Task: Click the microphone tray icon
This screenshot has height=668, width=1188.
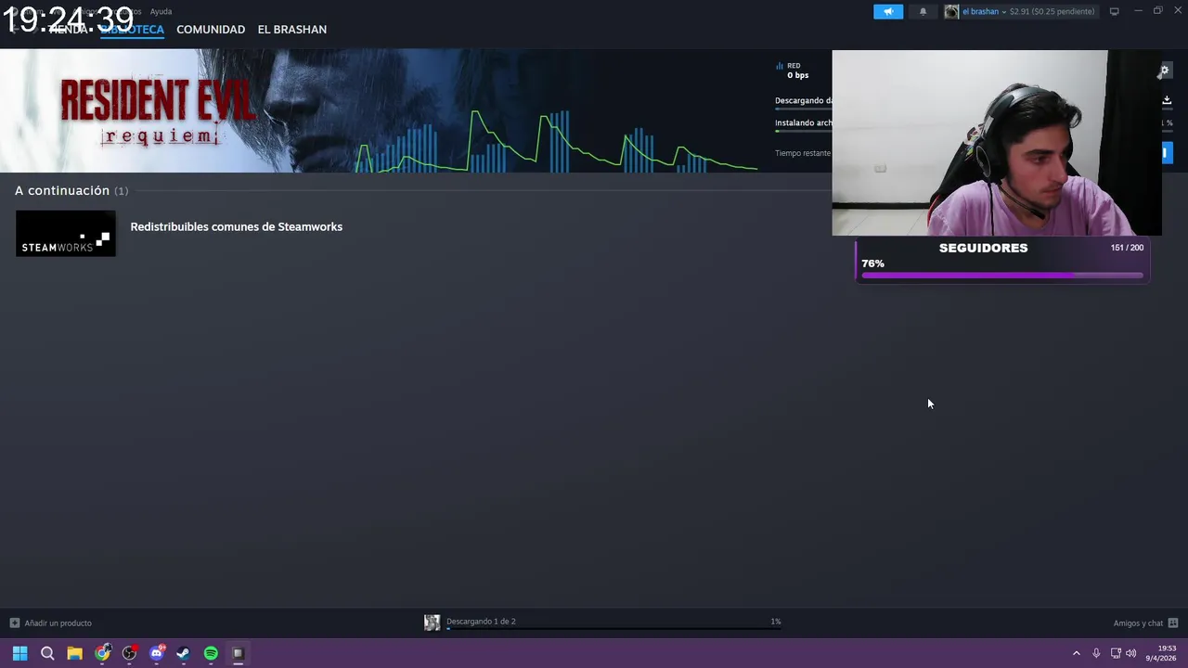Action: point(1096,653)
